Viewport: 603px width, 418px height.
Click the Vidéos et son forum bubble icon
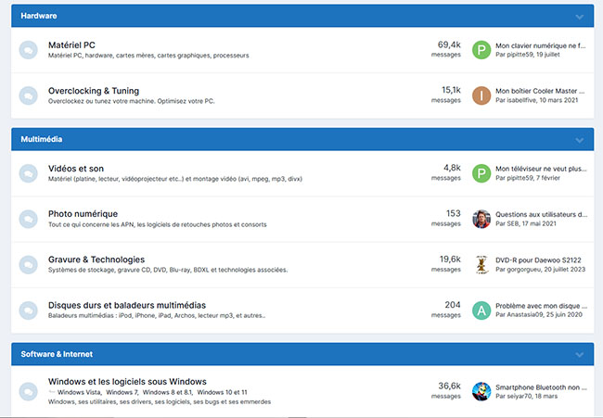point(29,173)
